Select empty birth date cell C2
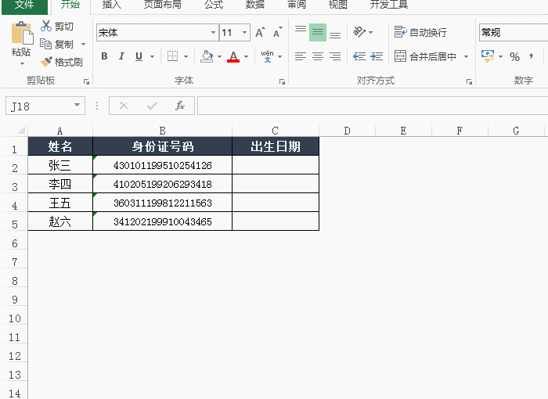Screen dimensions: 548x399 pyautogui.click(x=276, y=165)
